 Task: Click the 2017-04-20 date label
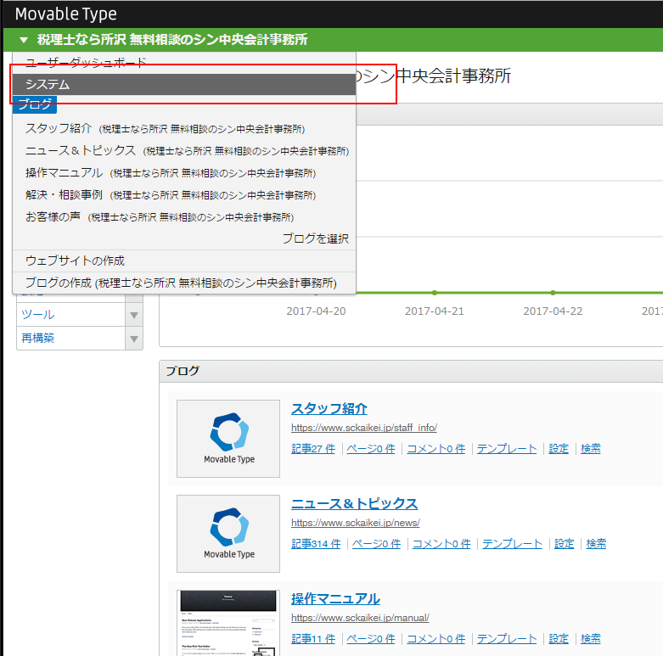(316, 311)
